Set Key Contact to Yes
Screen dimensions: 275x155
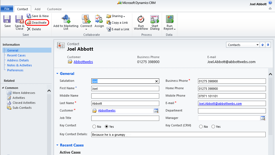(x=106, y=127)
